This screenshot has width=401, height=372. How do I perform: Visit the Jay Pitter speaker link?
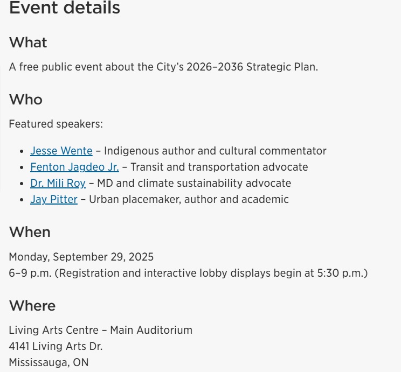pos(54,199)
